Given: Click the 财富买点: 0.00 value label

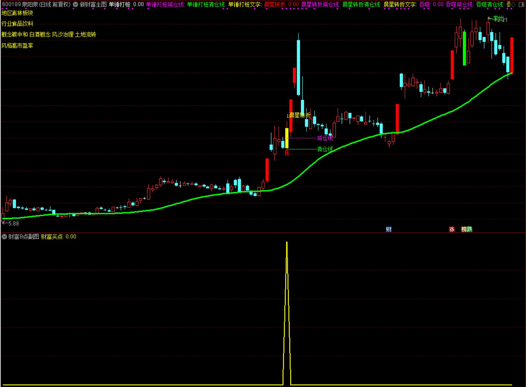Looking at the screenshot, I should click(x=58, y=237).
